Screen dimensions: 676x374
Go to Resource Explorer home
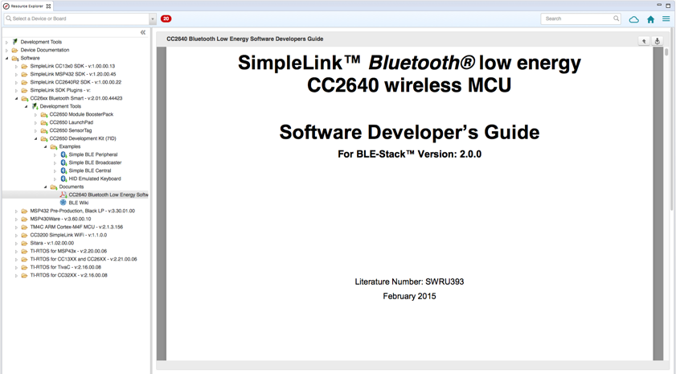coord(650,19)
